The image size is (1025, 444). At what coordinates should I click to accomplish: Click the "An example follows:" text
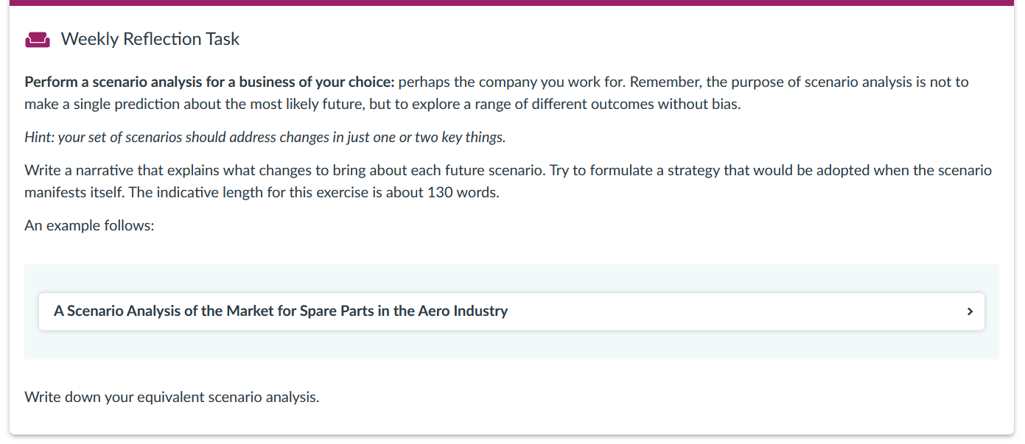(x=89, y=225)
